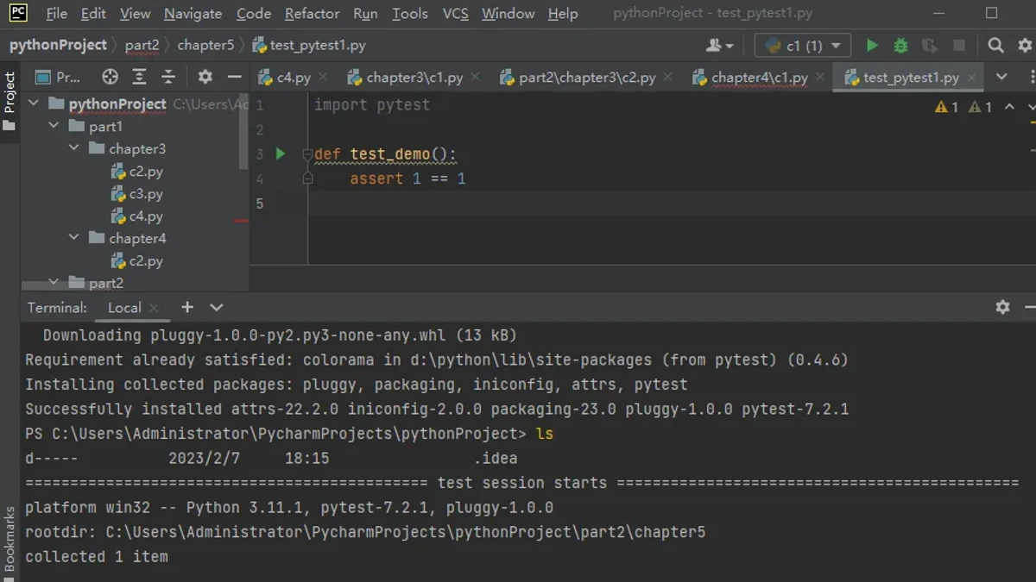1036x582 pixels.
Task: Open Project panel options gear
Action: pos(205,78)
